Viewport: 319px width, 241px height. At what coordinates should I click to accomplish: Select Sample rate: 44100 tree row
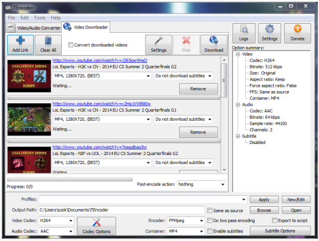[268, 123]
